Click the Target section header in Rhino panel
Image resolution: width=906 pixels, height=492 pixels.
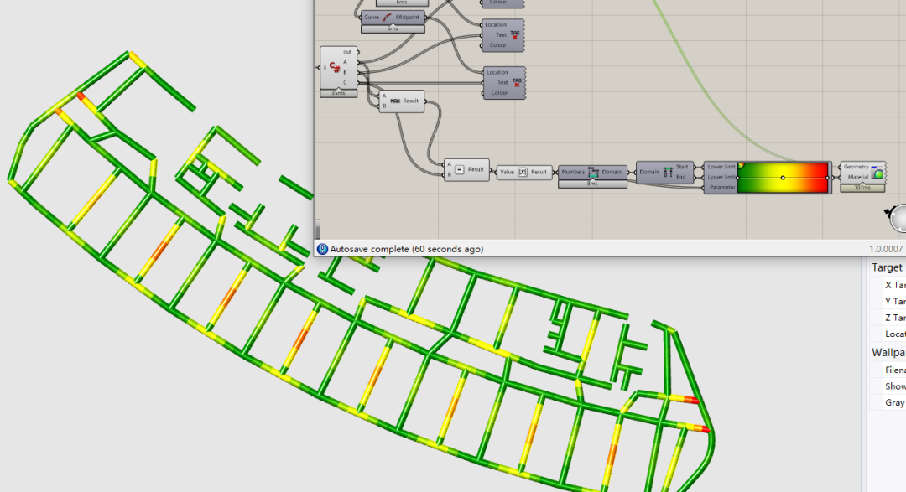[888, 267]
